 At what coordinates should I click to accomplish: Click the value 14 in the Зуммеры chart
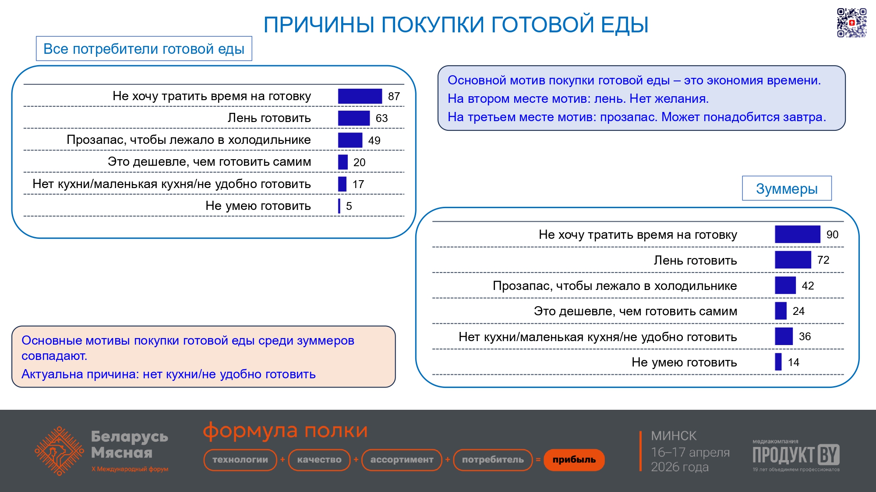pyautogui.click(x=793, y=362)
